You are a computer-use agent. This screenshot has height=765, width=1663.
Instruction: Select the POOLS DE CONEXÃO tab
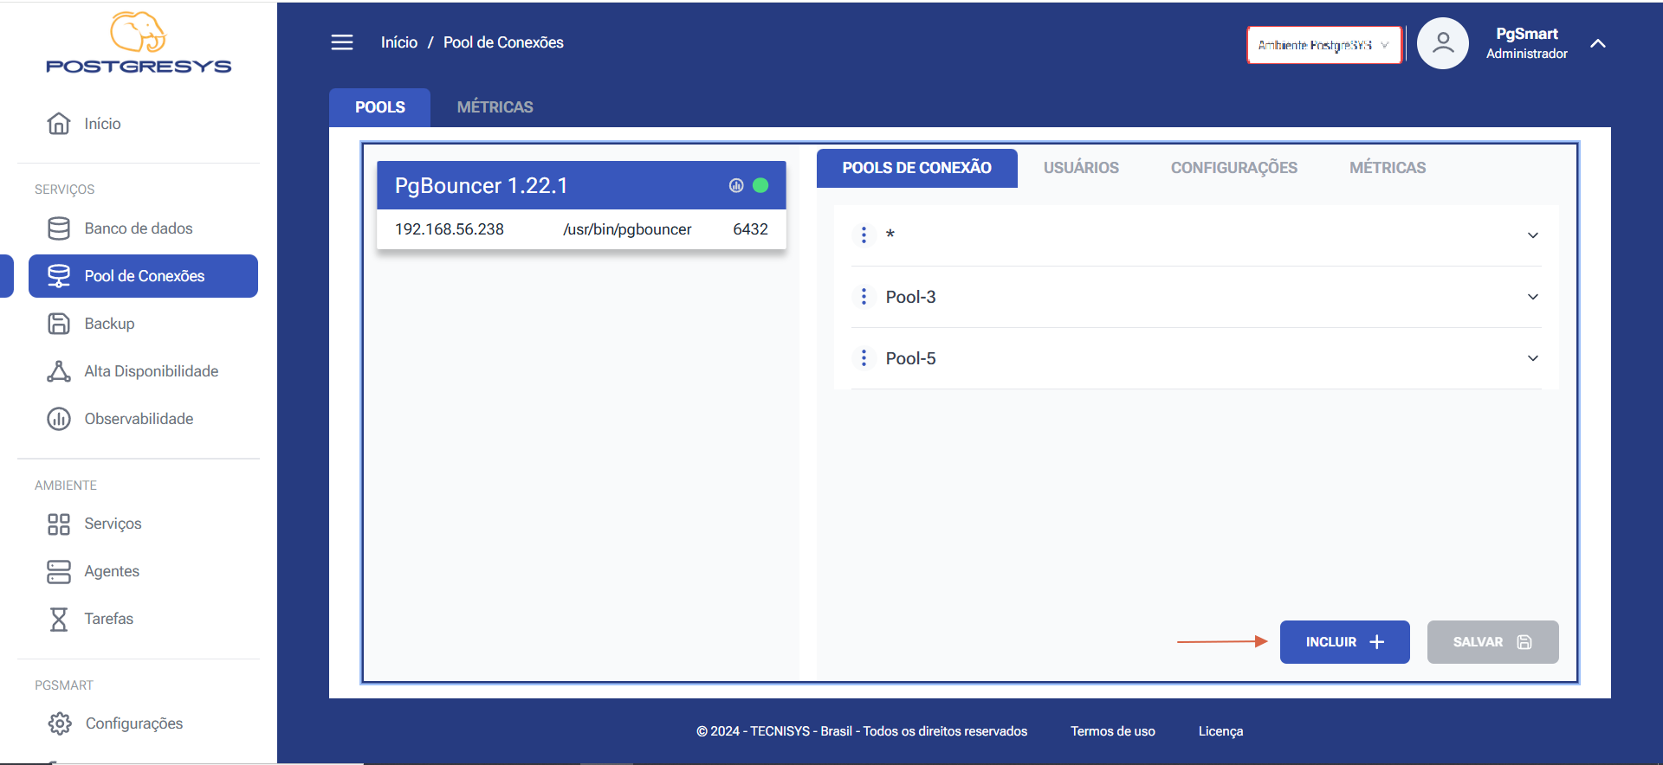[917, 168]
